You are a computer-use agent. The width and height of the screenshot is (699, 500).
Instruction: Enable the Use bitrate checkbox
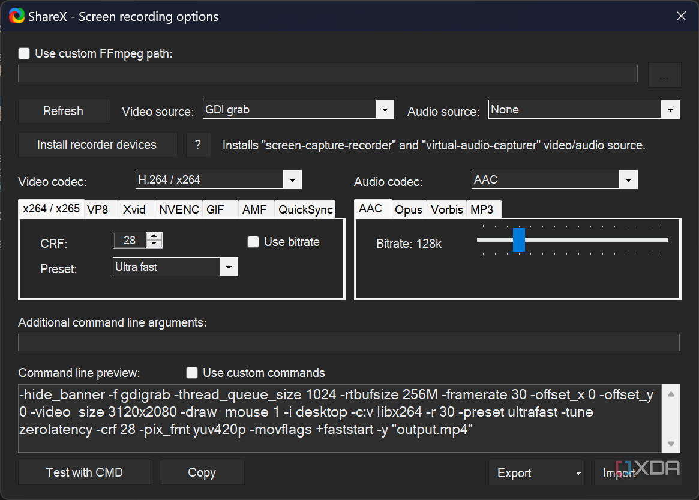pyautogui.click(x=253, y=242)
